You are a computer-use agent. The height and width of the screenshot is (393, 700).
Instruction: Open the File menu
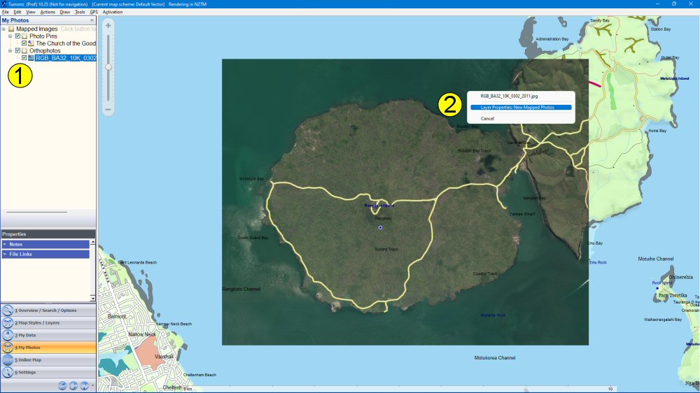6,12
